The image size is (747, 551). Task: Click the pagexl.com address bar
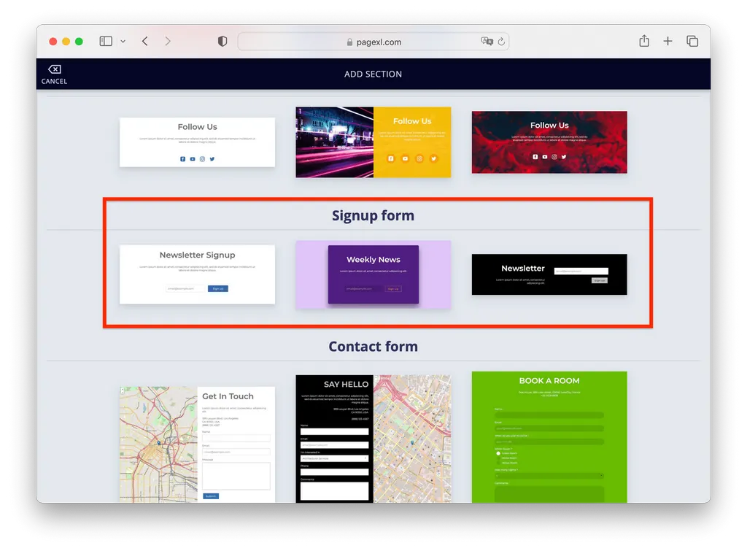[x=373, y=42]
